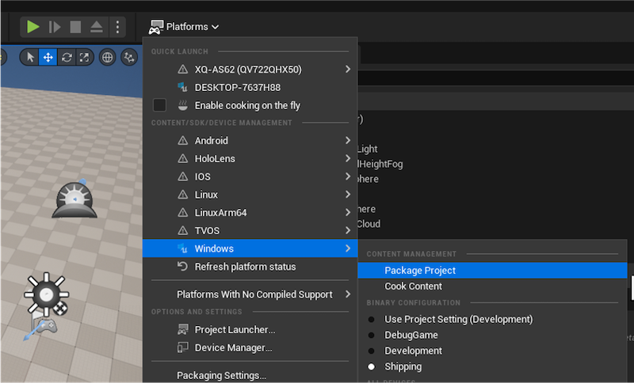
Task: Click the frame skip icon beside Play
Action: click(x=55, y=27)
